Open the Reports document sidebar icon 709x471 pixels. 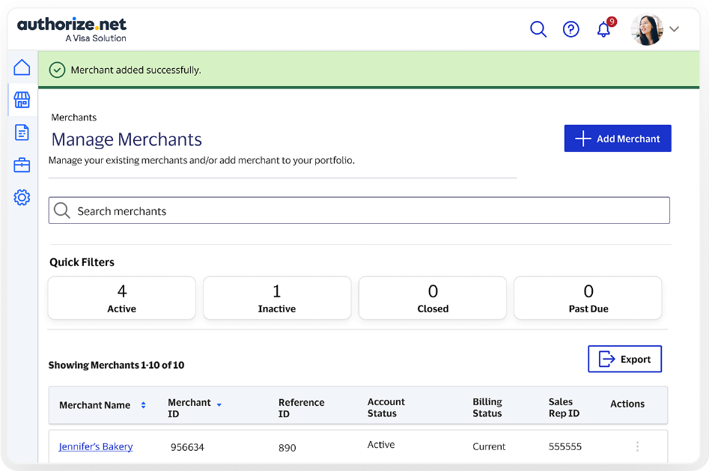(22, 133)
